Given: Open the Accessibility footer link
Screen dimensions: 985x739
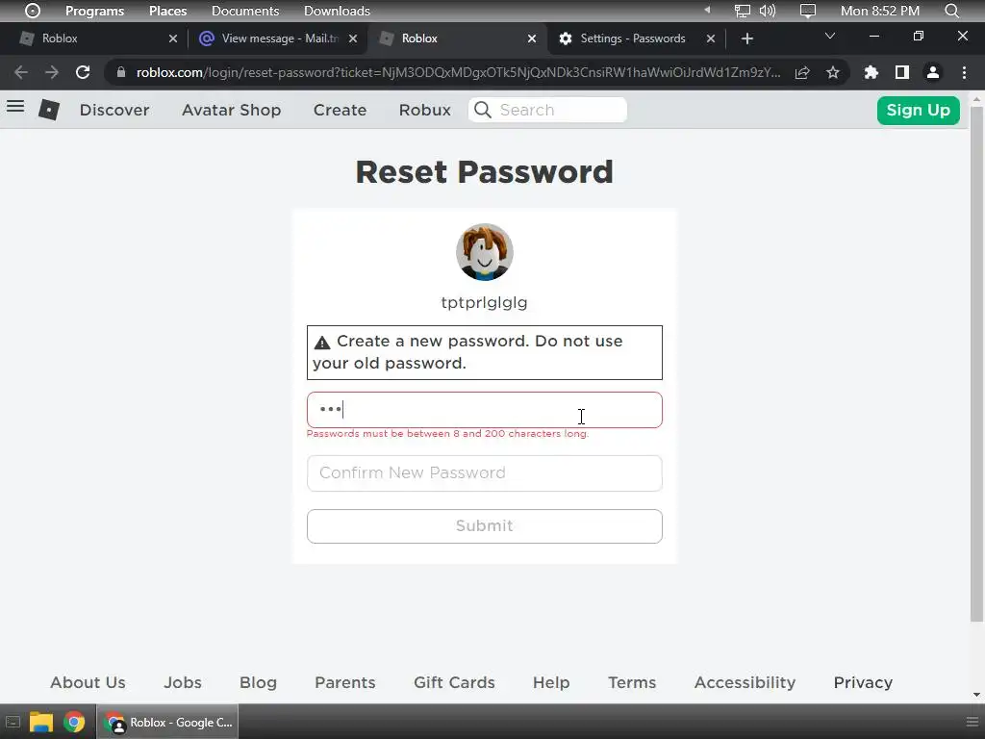Looking at the screenshot, I should (x=745, y=682).
